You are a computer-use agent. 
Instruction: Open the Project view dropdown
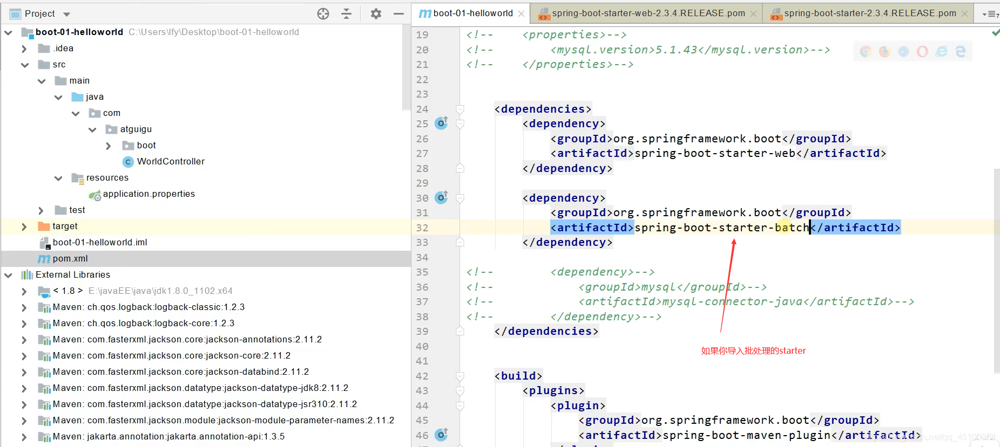pos(67,14)
